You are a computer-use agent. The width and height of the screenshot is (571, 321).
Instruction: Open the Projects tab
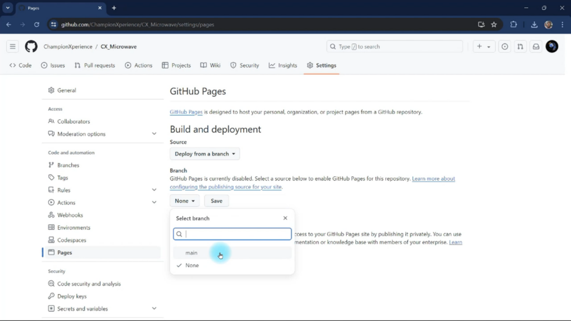177,65
